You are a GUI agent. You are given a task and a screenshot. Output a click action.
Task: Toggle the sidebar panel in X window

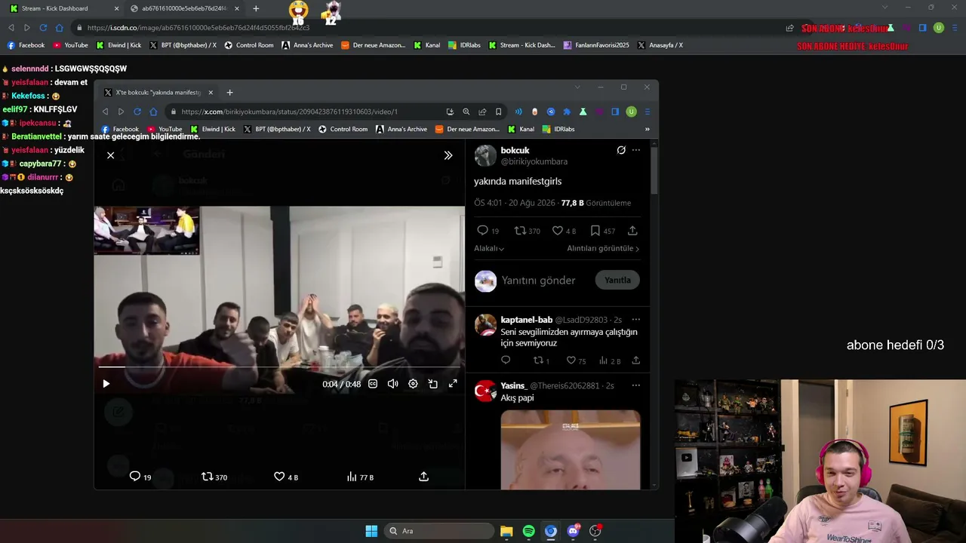tap(615, 112)
